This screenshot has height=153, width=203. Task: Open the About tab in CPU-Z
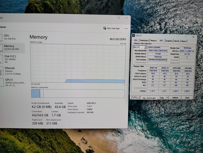[x=183, y=41]
